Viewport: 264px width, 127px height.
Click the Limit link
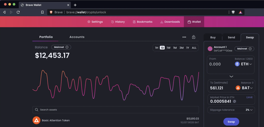[249, 97]
